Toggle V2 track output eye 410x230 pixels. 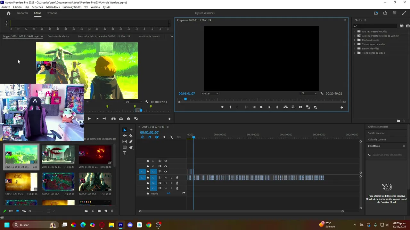click(166, 166)
